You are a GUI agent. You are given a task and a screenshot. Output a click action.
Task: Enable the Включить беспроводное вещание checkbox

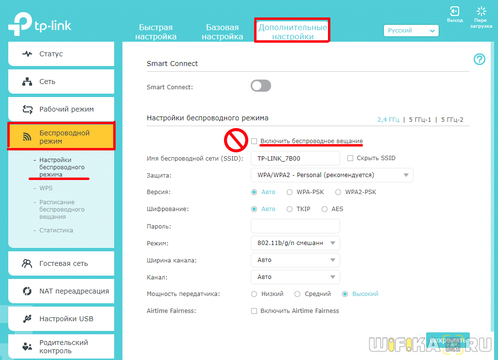click(x=254, y=141)
